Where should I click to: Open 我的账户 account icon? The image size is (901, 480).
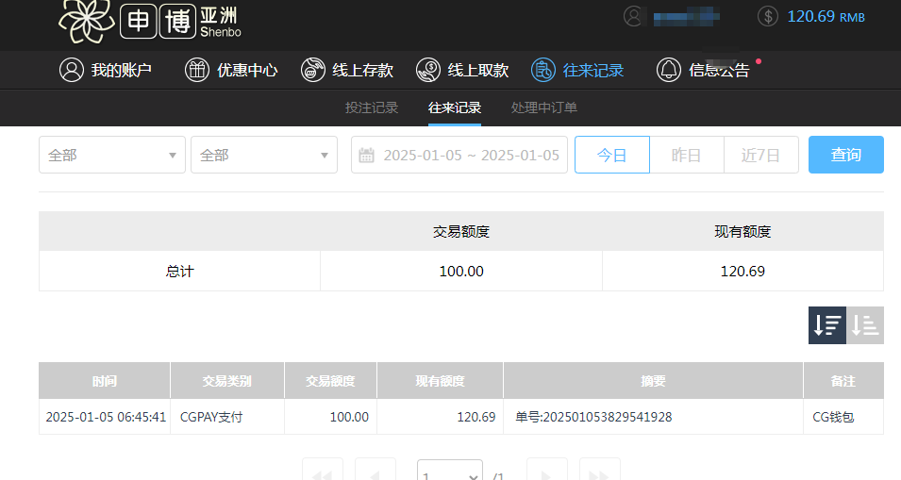(x=72, y=70)
